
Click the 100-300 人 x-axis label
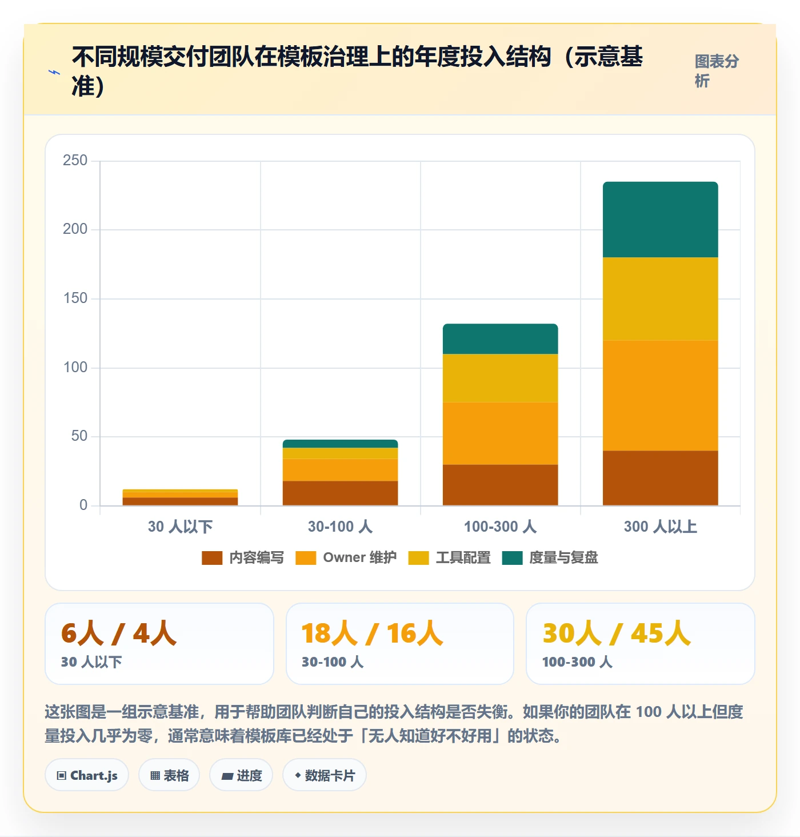coord(501,527)
